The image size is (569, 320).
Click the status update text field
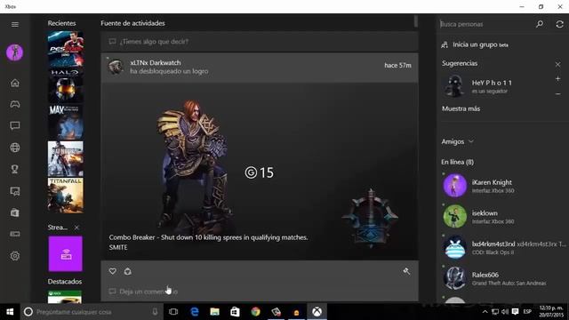[x=260, y=42]
